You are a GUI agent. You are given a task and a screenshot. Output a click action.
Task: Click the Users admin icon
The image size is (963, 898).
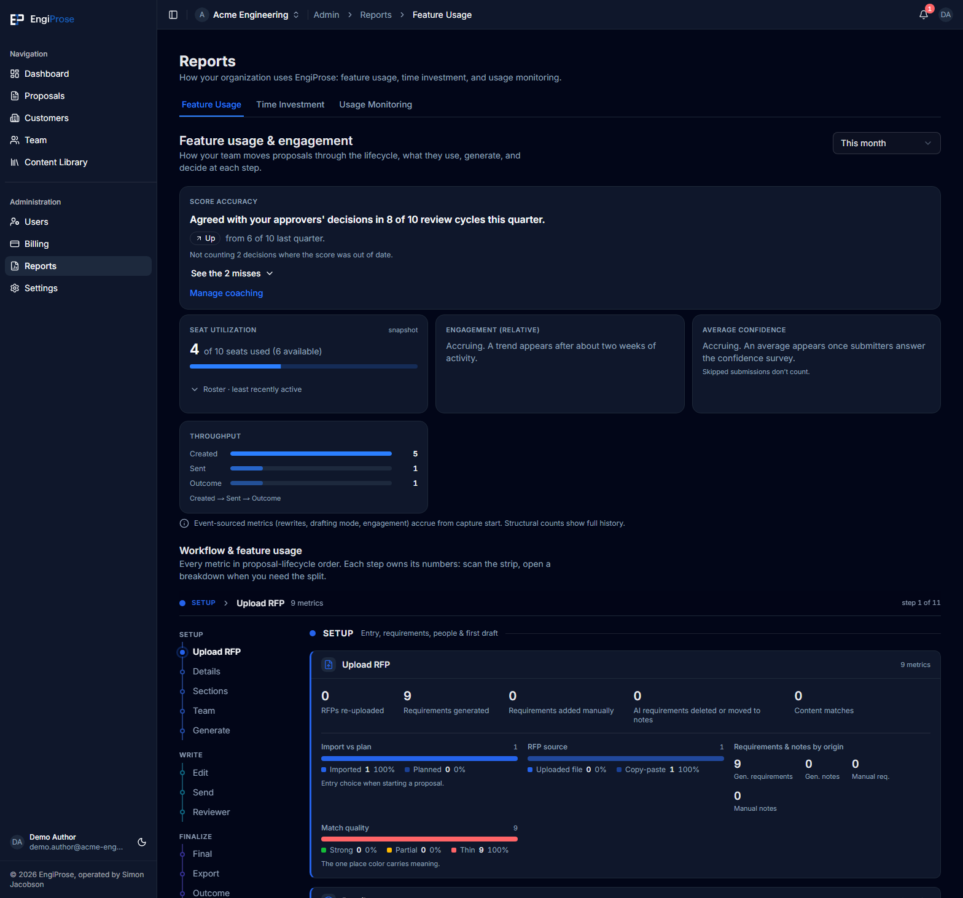click(15, 222)
